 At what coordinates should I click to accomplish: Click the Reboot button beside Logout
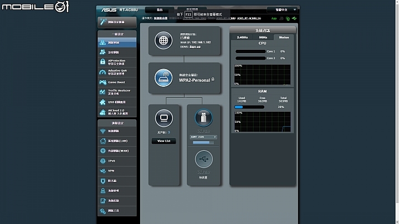click(x=192, y=9)
